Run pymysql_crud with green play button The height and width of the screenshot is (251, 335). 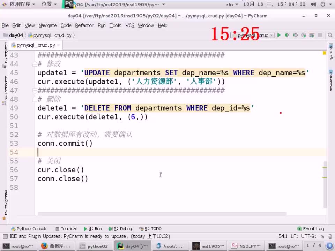pyautogui.click(x=279, y=35)
